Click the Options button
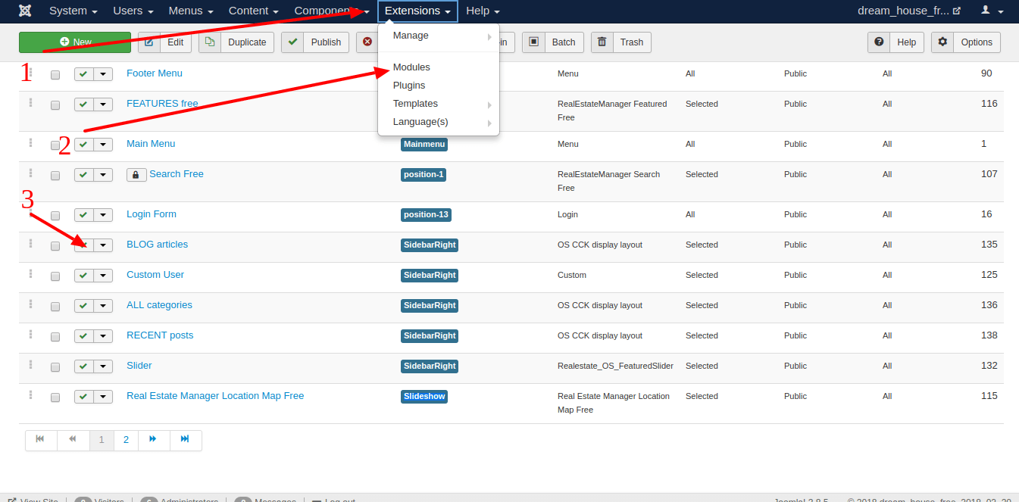 point(966,42)
